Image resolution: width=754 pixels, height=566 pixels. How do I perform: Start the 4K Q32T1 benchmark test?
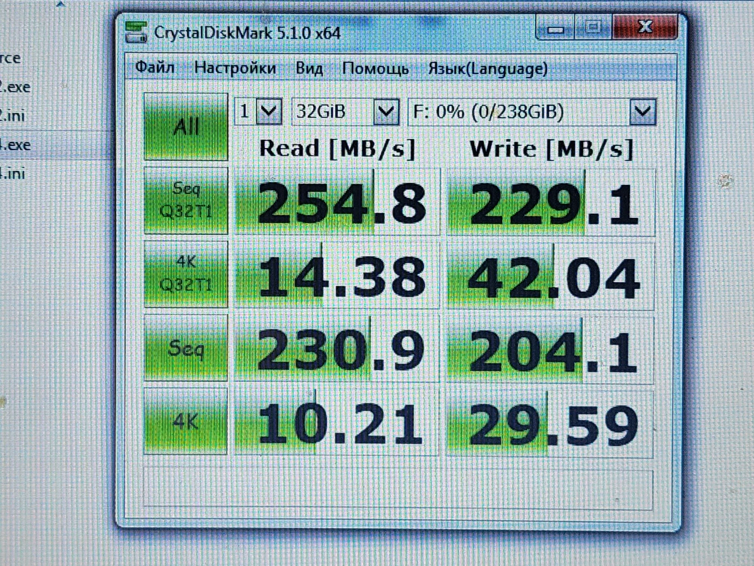tap(186, 274)
